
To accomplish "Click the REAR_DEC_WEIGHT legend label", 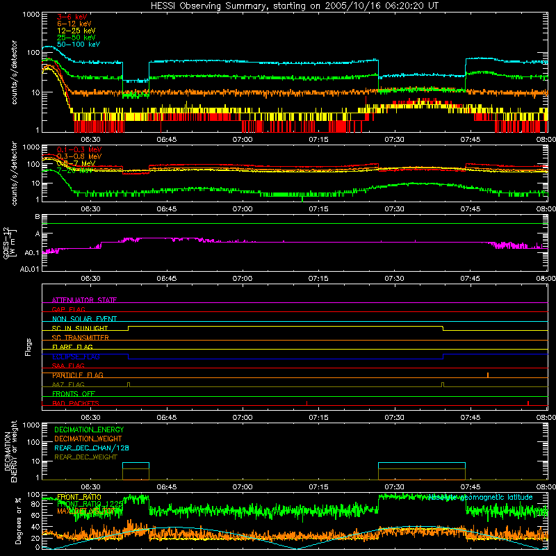I will pyautogui.click(x=85, y=457).
